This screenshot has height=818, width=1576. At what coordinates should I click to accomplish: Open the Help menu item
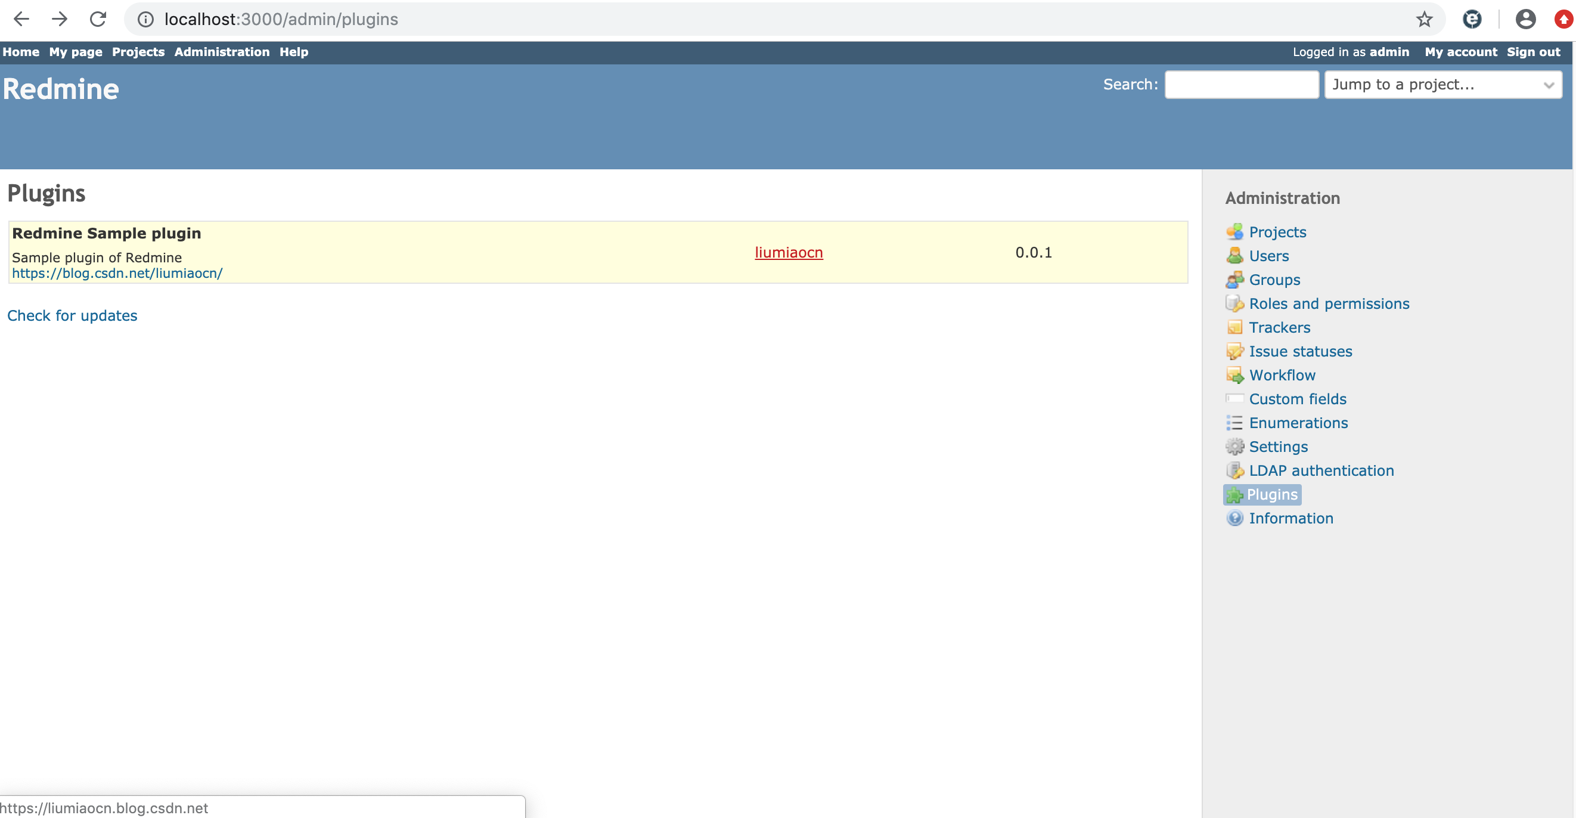[294, 52]
